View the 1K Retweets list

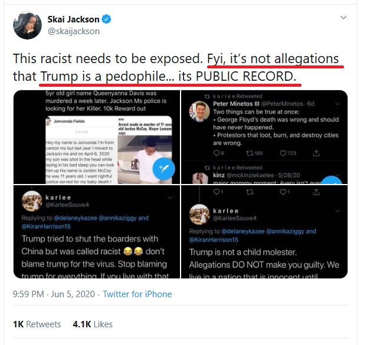click(x=37, y=324)
